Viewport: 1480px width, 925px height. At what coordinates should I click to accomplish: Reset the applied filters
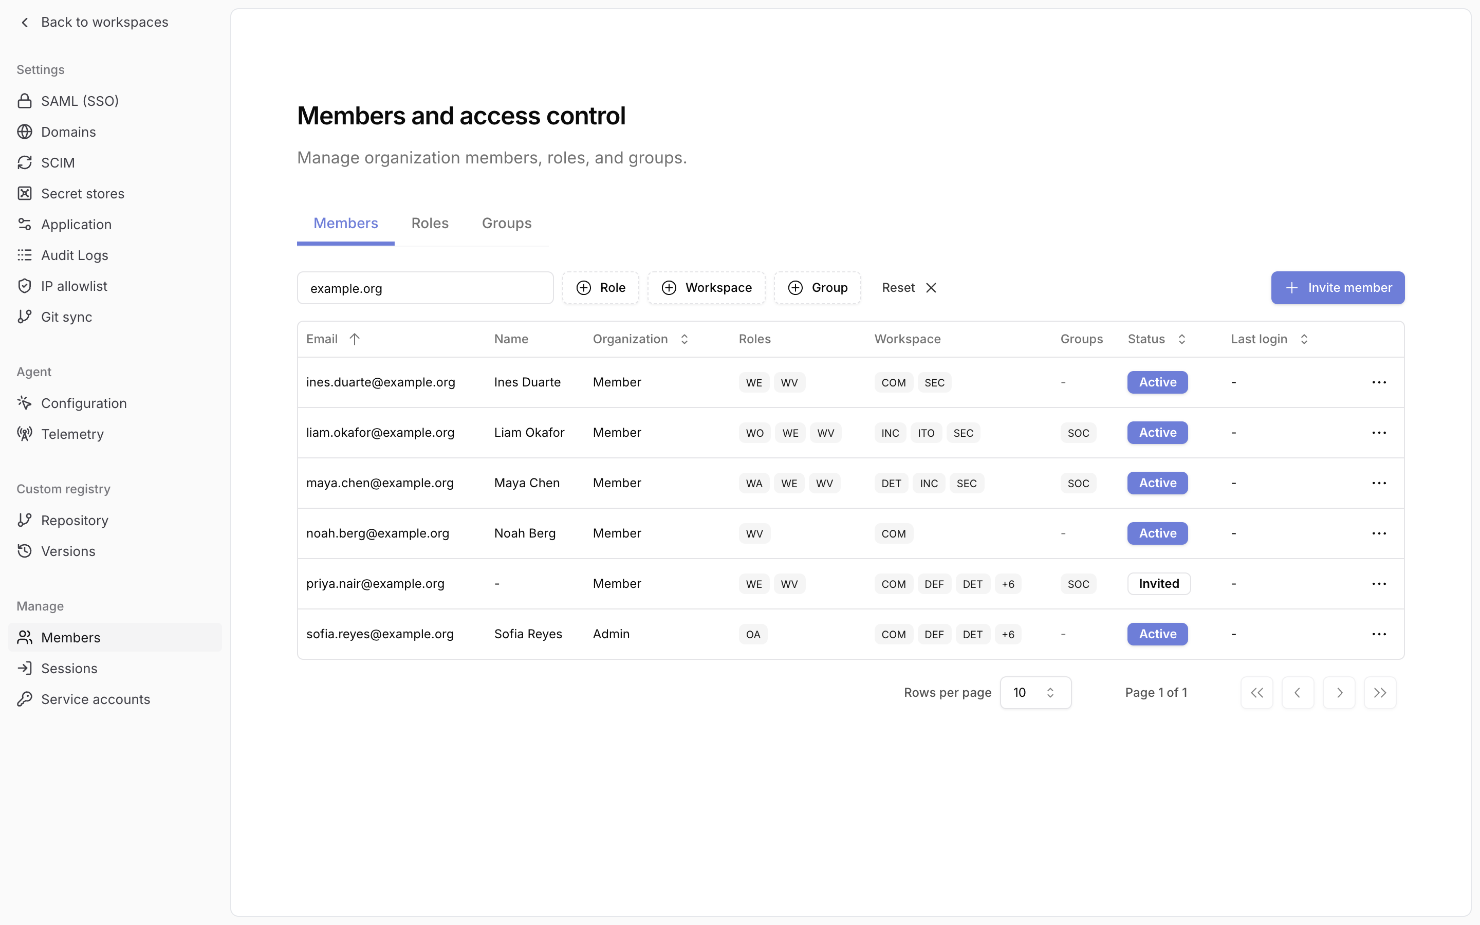tap(909, 288)
